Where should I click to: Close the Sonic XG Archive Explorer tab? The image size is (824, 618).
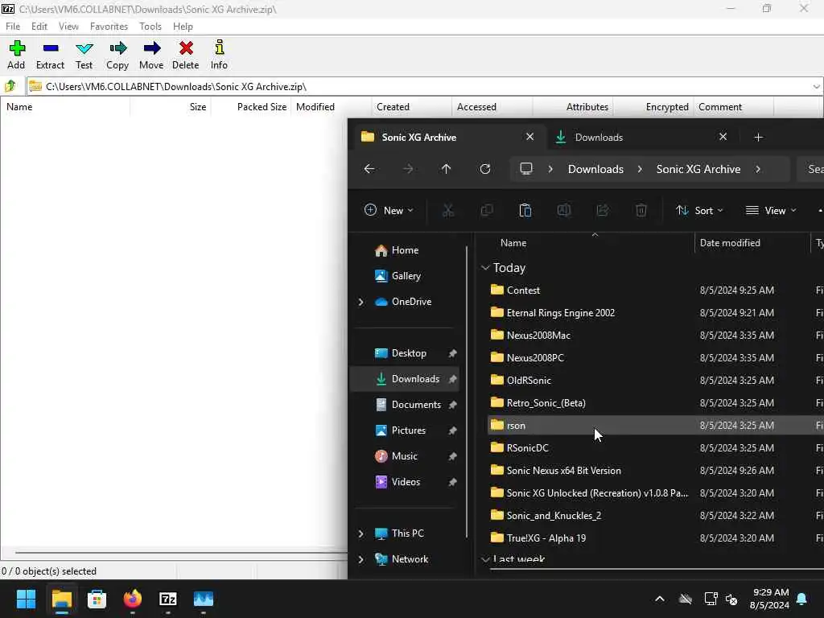click(529, 137)
